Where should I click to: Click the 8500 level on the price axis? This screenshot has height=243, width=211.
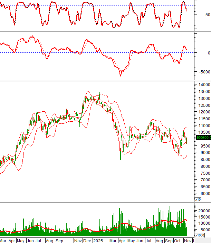click(203, 160)
